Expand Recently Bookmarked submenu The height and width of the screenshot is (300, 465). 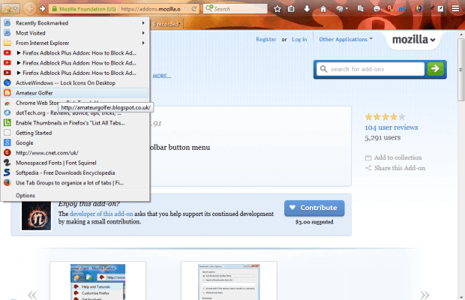[x=75, y=22]
